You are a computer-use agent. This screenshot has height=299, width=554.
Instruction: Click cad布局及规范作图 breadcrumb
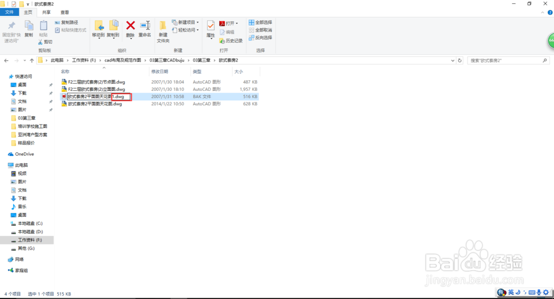click(122, 60)
